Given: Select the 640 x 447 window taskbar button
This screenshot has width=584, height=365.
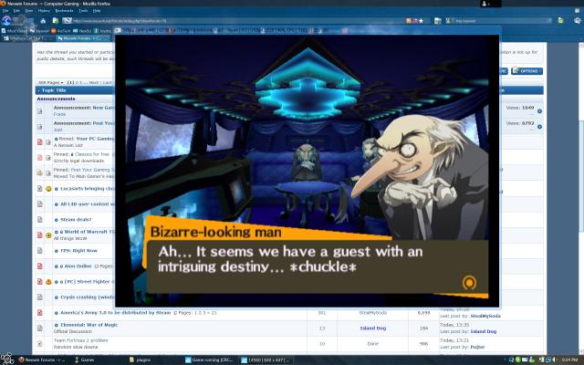Looking at the screenshot, I should point(266,360).
